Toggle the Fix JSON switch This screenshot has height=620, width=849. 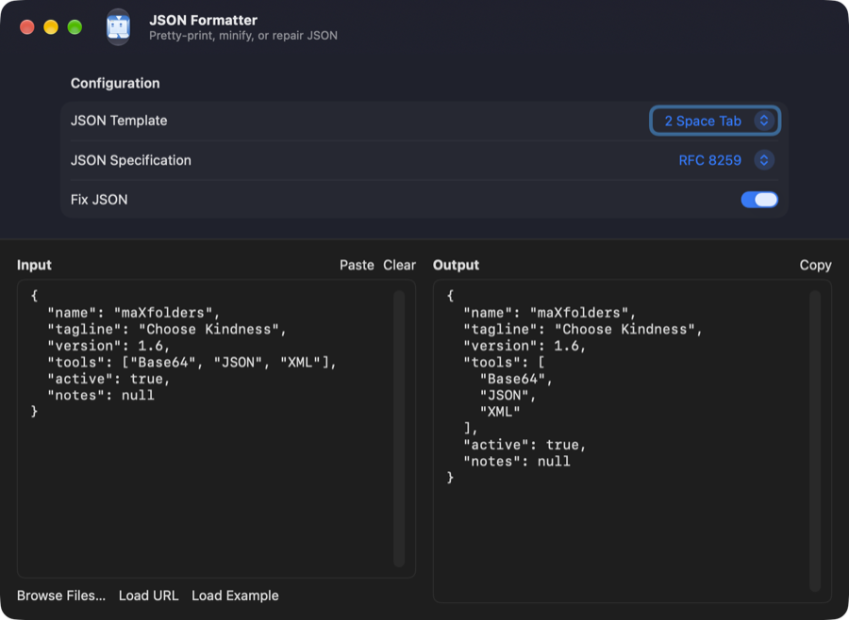coord(759,200)
